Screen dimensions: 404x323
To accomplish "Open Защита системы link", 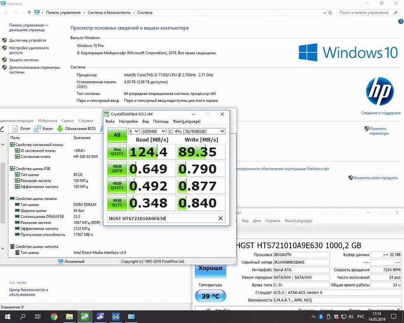I will coord(24,60).
